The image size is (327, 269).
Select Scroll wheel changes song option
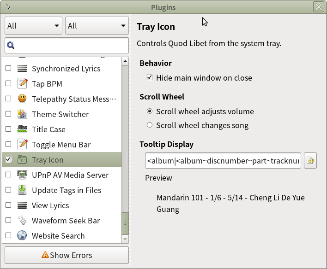[150, 125]
